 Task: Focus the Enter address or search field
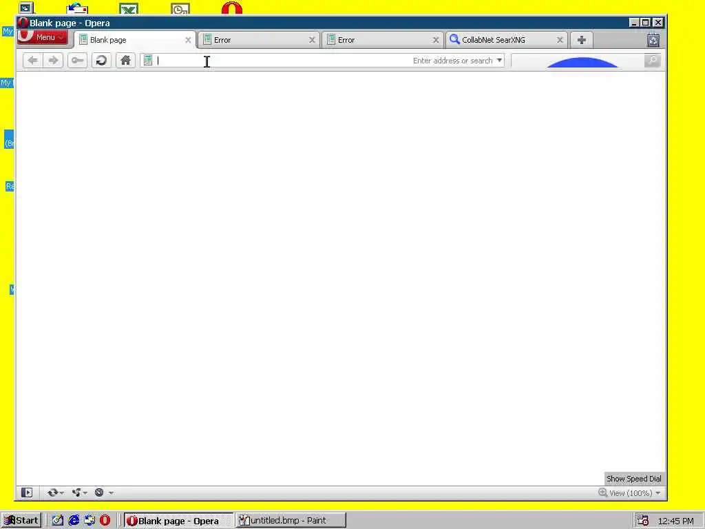pyautogui.click(x=322, y=61)
